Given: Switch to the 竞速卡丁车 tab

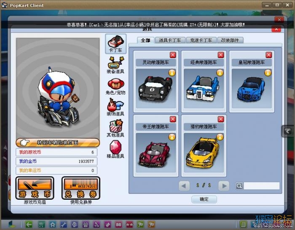Looking at the screenshot, I should coord(201,40).
